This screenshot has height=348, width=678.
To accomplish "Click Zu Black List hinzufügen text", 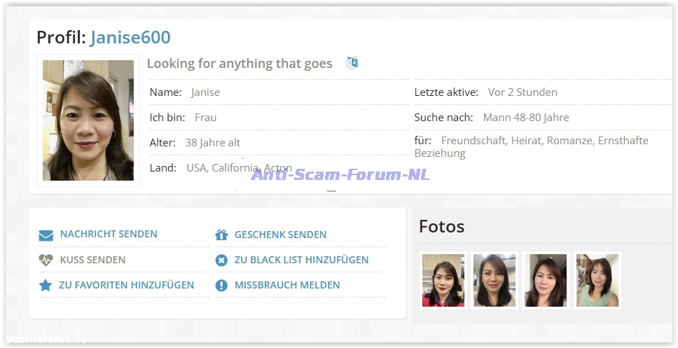I will pos(301,260).
